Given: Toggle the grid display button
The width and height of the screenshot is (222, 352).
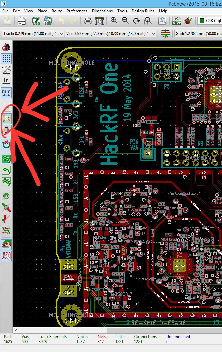Looking at the screenshot, I should [6, 59].
